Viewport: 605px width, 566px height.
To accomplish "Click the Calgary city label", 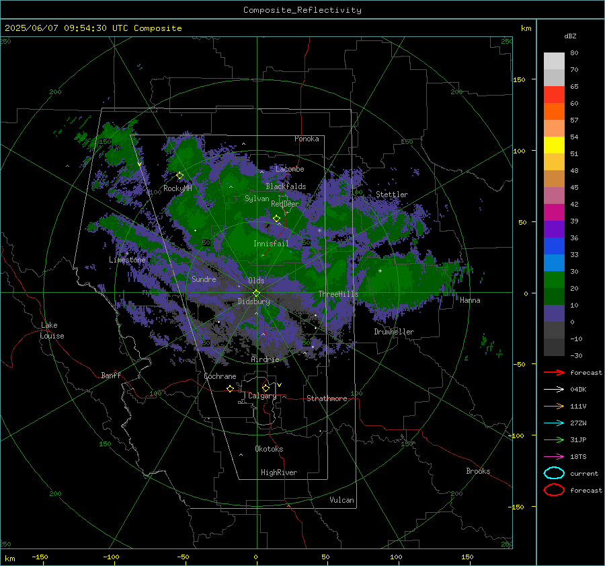I will [x=262, y=396].
